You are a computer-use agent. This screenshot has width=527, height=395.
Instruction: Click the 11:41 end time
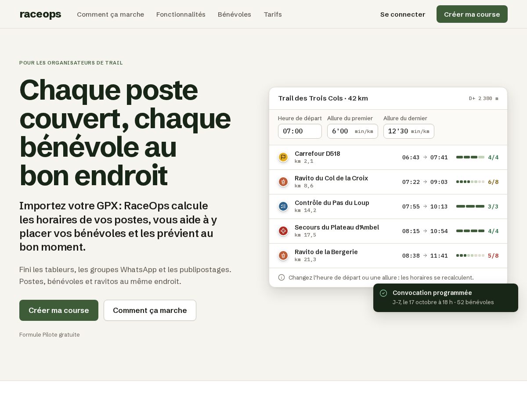coord(439,255)
